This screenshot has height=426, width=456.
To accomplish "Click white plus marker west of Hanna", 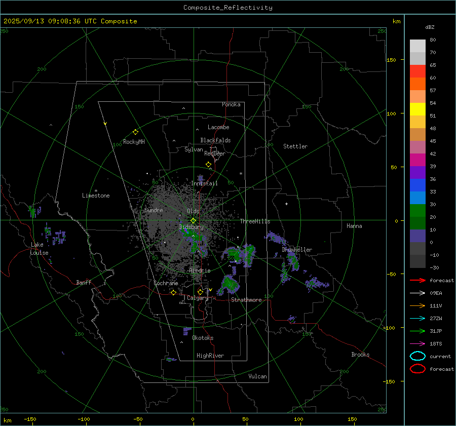I will point(286,204).
